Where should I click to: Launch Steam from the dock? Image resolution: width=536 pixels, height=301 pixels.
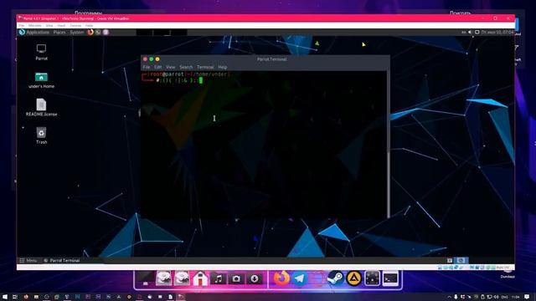336,278
